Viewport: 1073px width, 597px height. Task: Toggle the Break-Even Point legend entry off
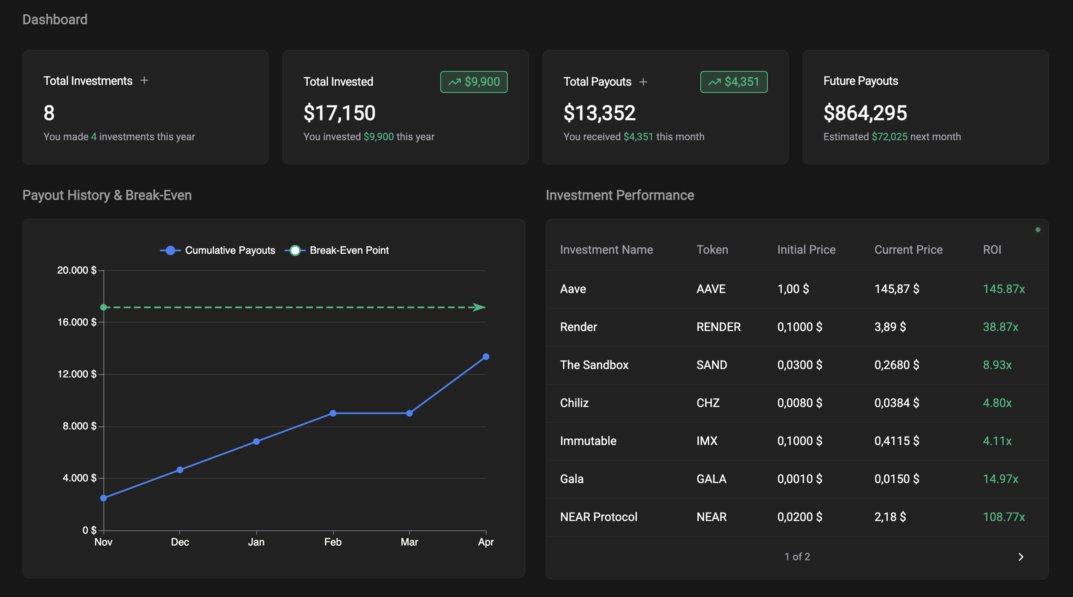(x=349, y=250)
